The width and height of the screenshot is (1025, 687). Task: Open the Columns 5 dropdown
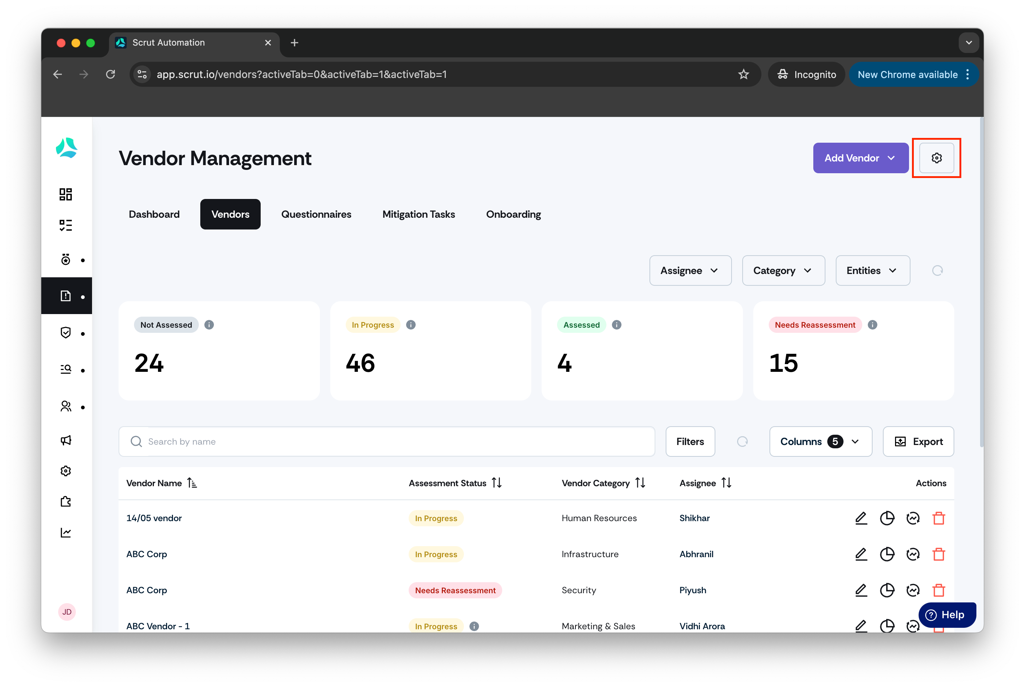tap(820, 441)
